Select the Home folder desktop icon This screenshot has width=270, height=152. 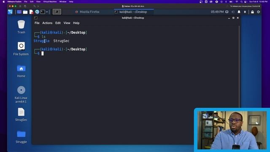point(21,71)
